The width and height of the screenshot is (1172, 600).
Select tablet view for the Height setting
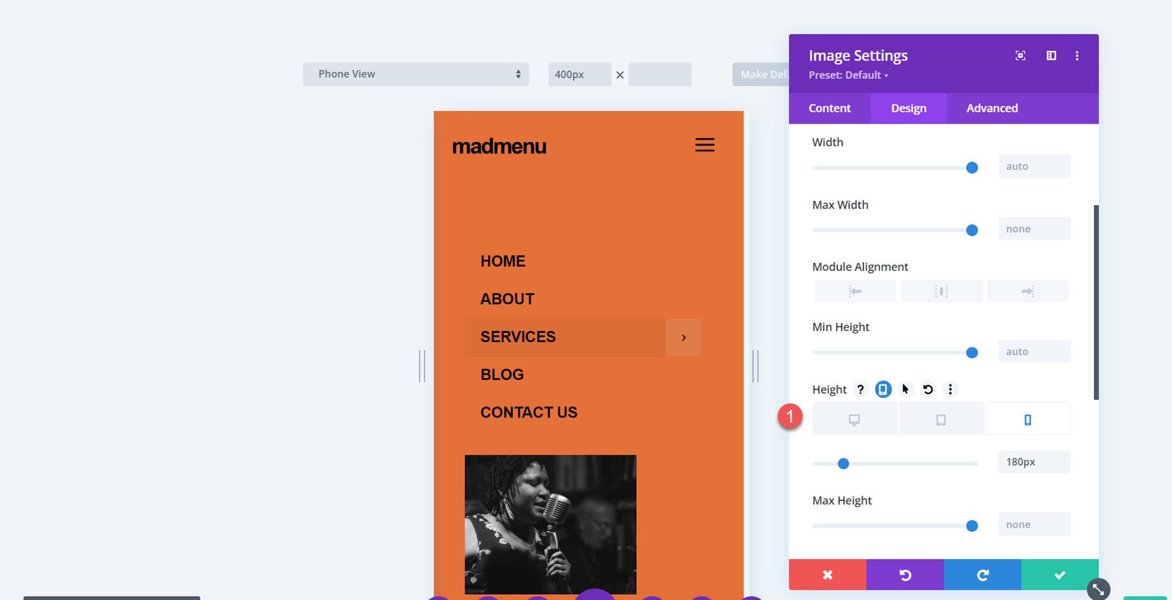(941, 418)
